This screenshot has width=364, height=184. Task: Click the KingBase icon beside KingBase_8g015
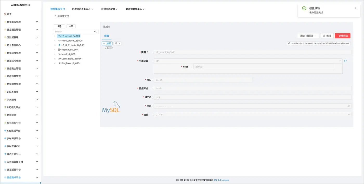click(x=59, y=63)
